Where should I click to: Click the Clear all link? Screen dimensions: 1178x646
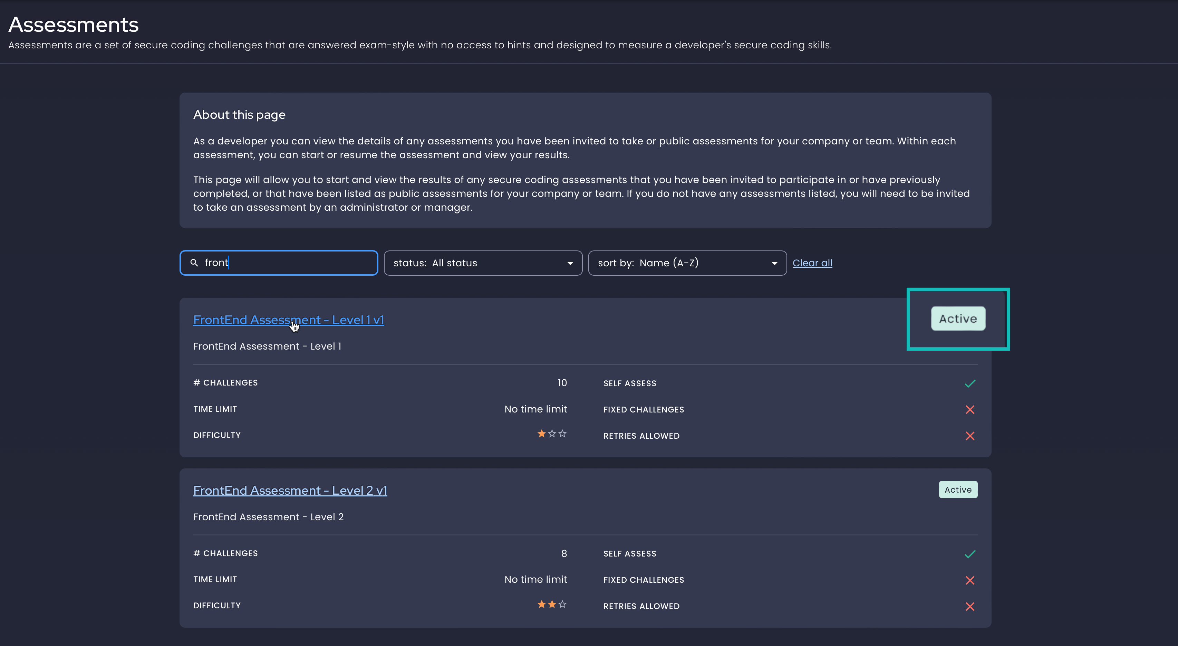pos(812,263)
